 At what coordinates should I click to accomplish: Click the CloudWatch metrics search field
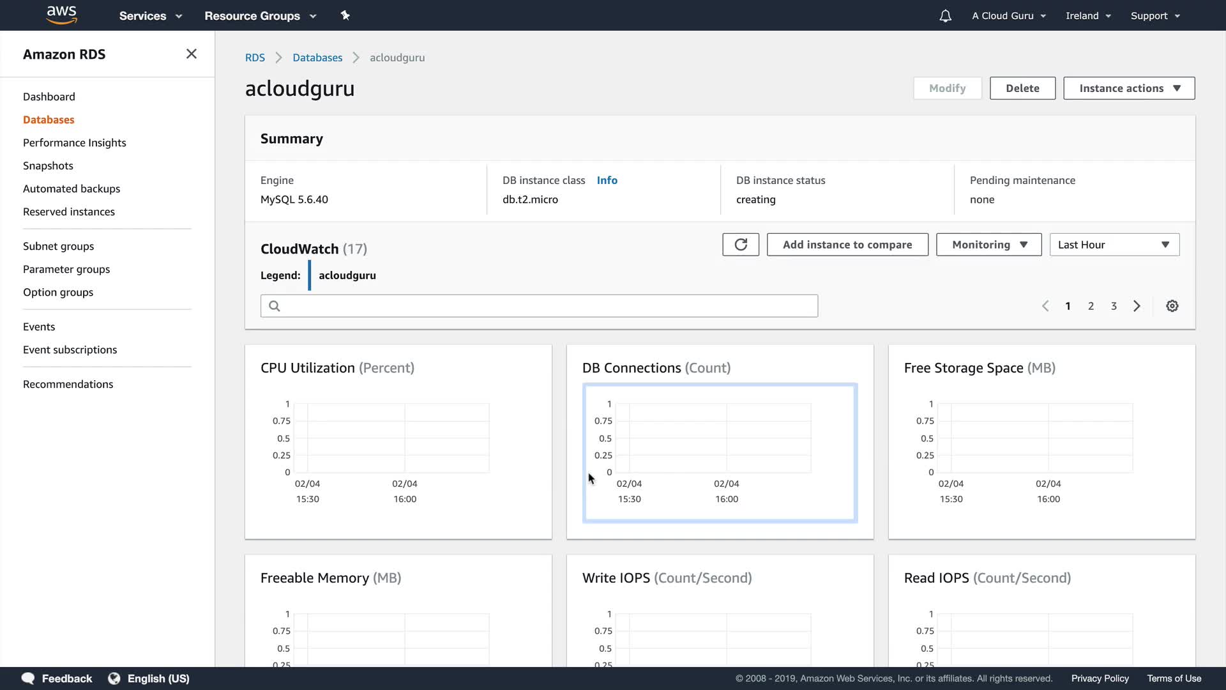(x=539, y=306)
